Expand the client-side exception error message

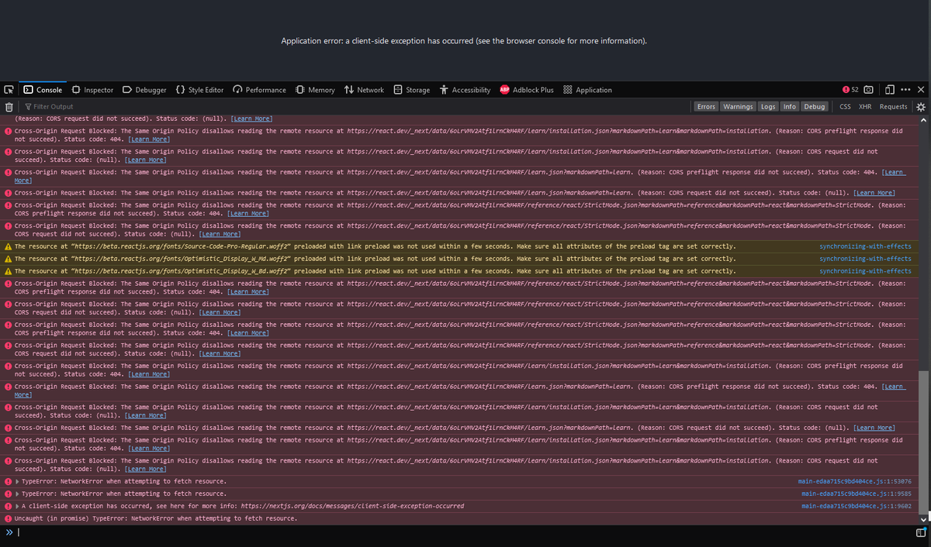click(x=17, y=506)
